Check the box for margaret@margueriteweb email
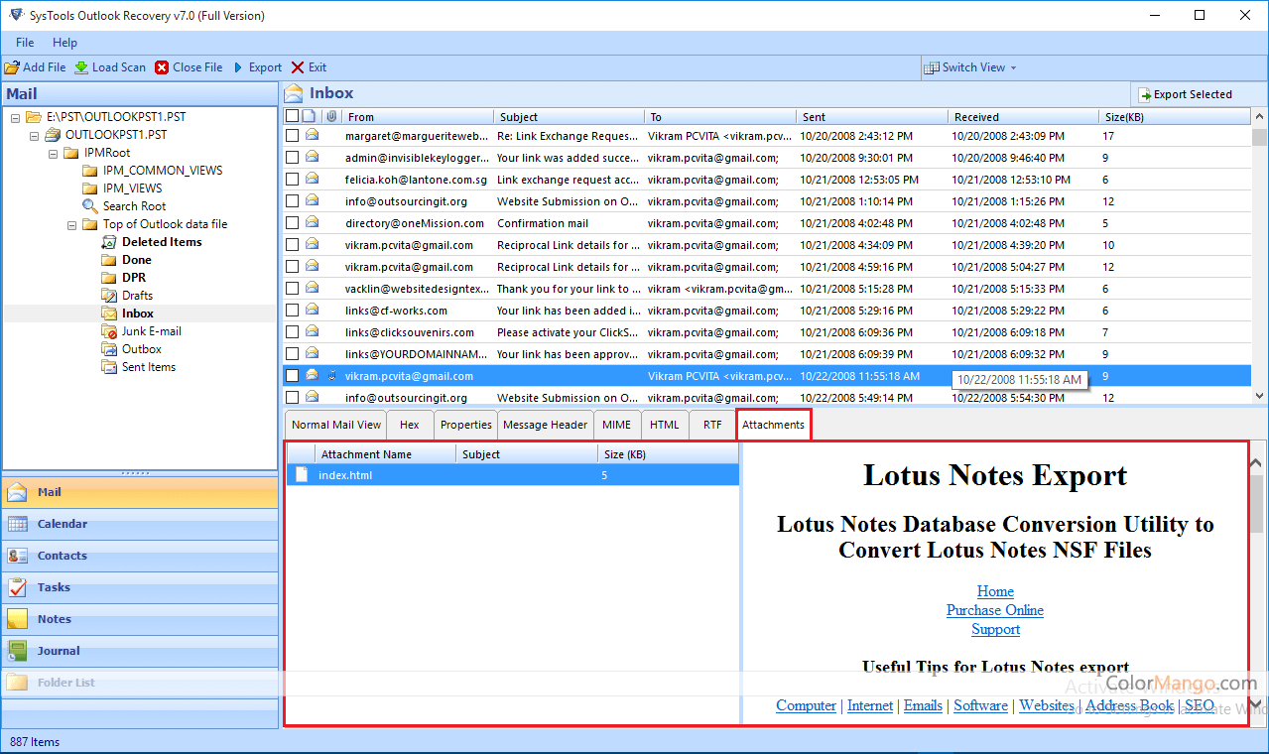This screenshot has width=1269, height=754. pos(293,136)
